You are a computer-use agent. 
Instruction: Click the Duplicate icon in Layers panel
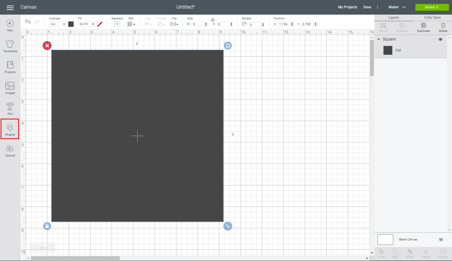coord(423,27)
